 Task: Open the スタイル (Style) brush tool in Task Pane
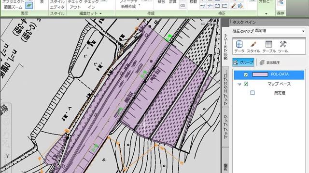pyautogui.click(x=253, y=47)
